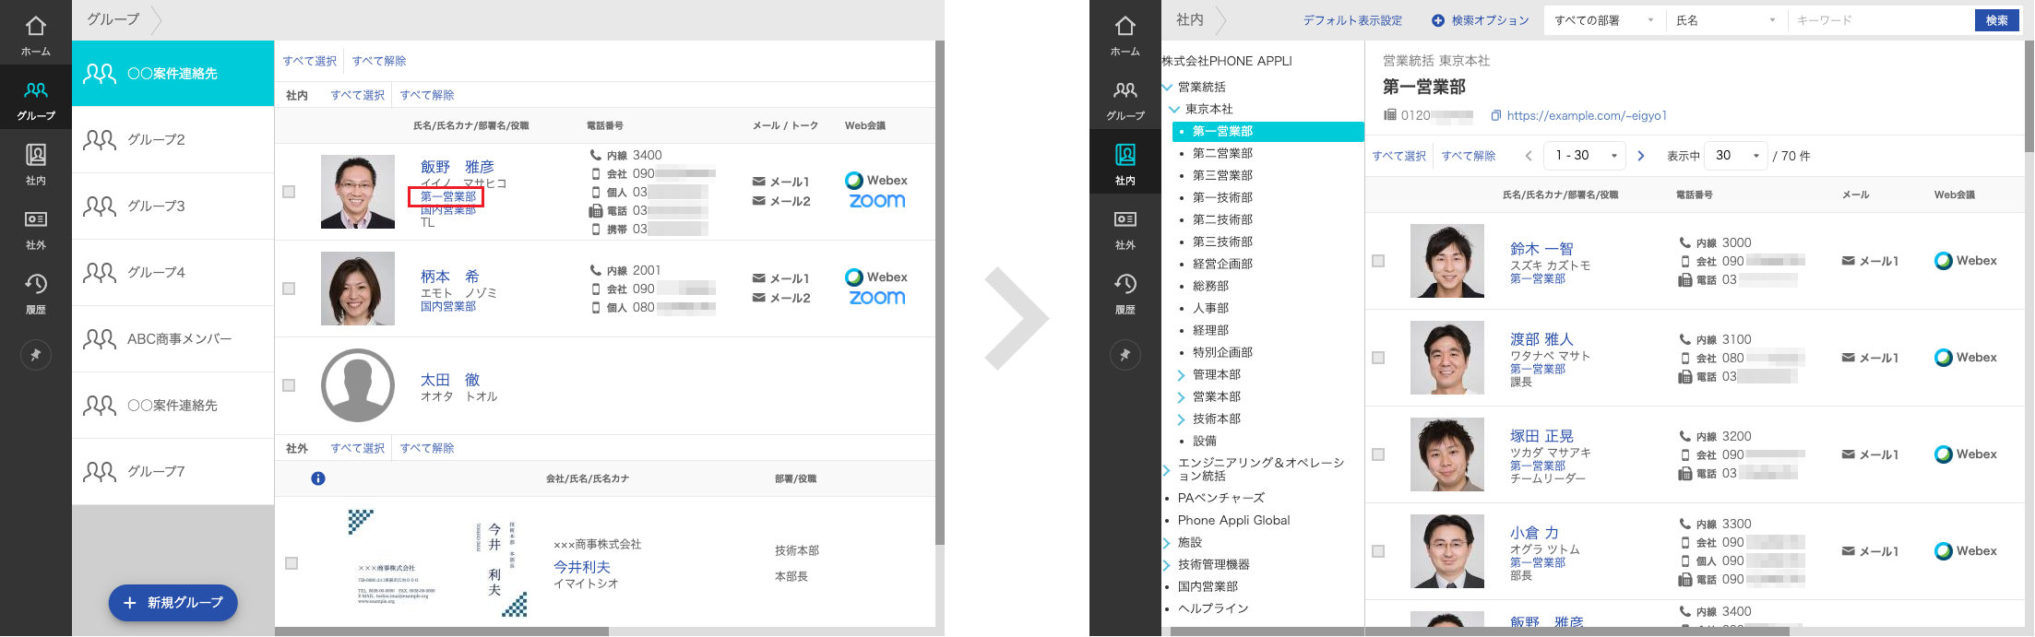Tick checkbox for 鈴木 一智
2035x637 pixels.
point(1378,261)
